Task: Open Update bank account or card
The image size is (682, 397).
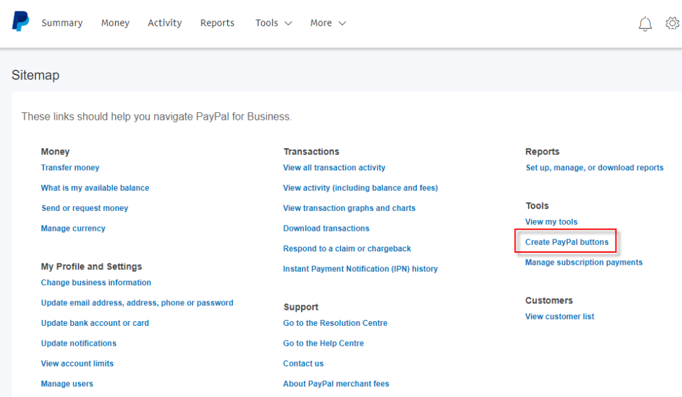Action: pyautogui.click(x=95, y=323)
